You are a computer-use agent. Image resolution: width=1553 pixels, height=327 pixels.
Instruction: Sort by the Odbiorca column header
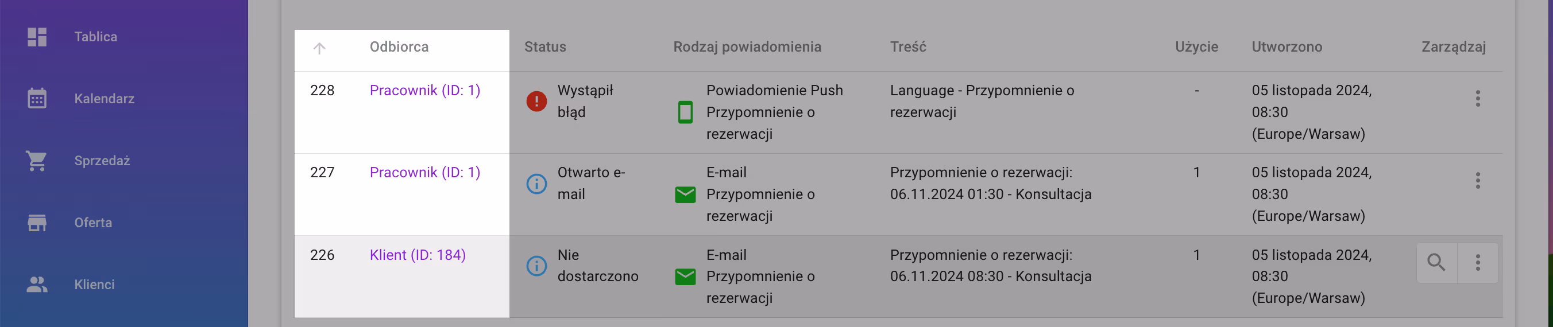pyautogui.click(x=399, y=47)
